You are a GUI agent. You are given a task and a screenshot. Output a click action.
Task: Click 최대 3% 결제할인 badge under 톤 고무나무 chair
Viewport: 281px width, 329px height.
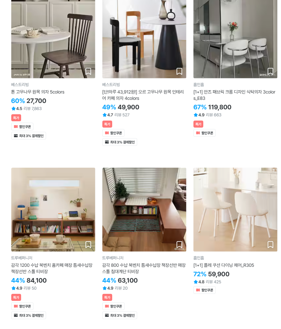(x=28, y=136)
